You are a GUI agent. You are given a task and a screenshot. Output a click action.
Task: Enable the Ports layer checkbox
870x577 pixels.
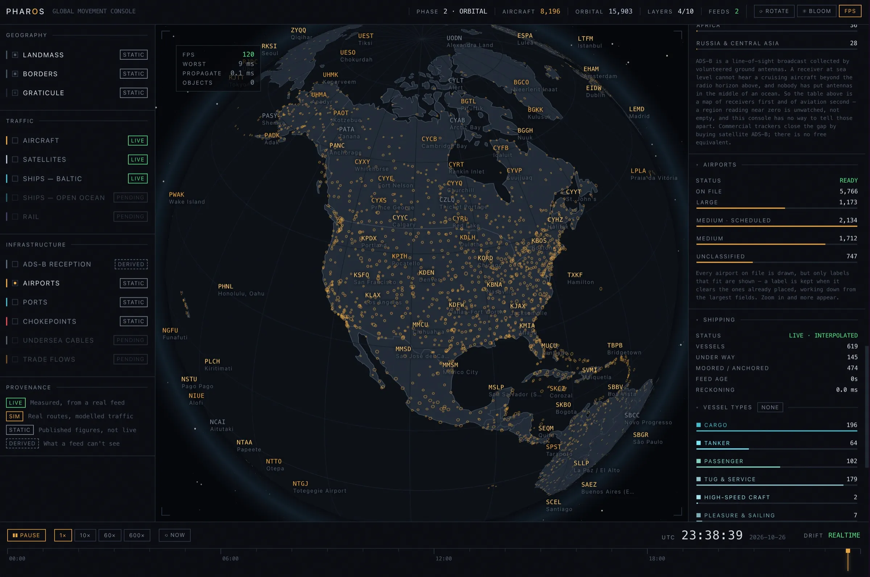coord(15,302)
